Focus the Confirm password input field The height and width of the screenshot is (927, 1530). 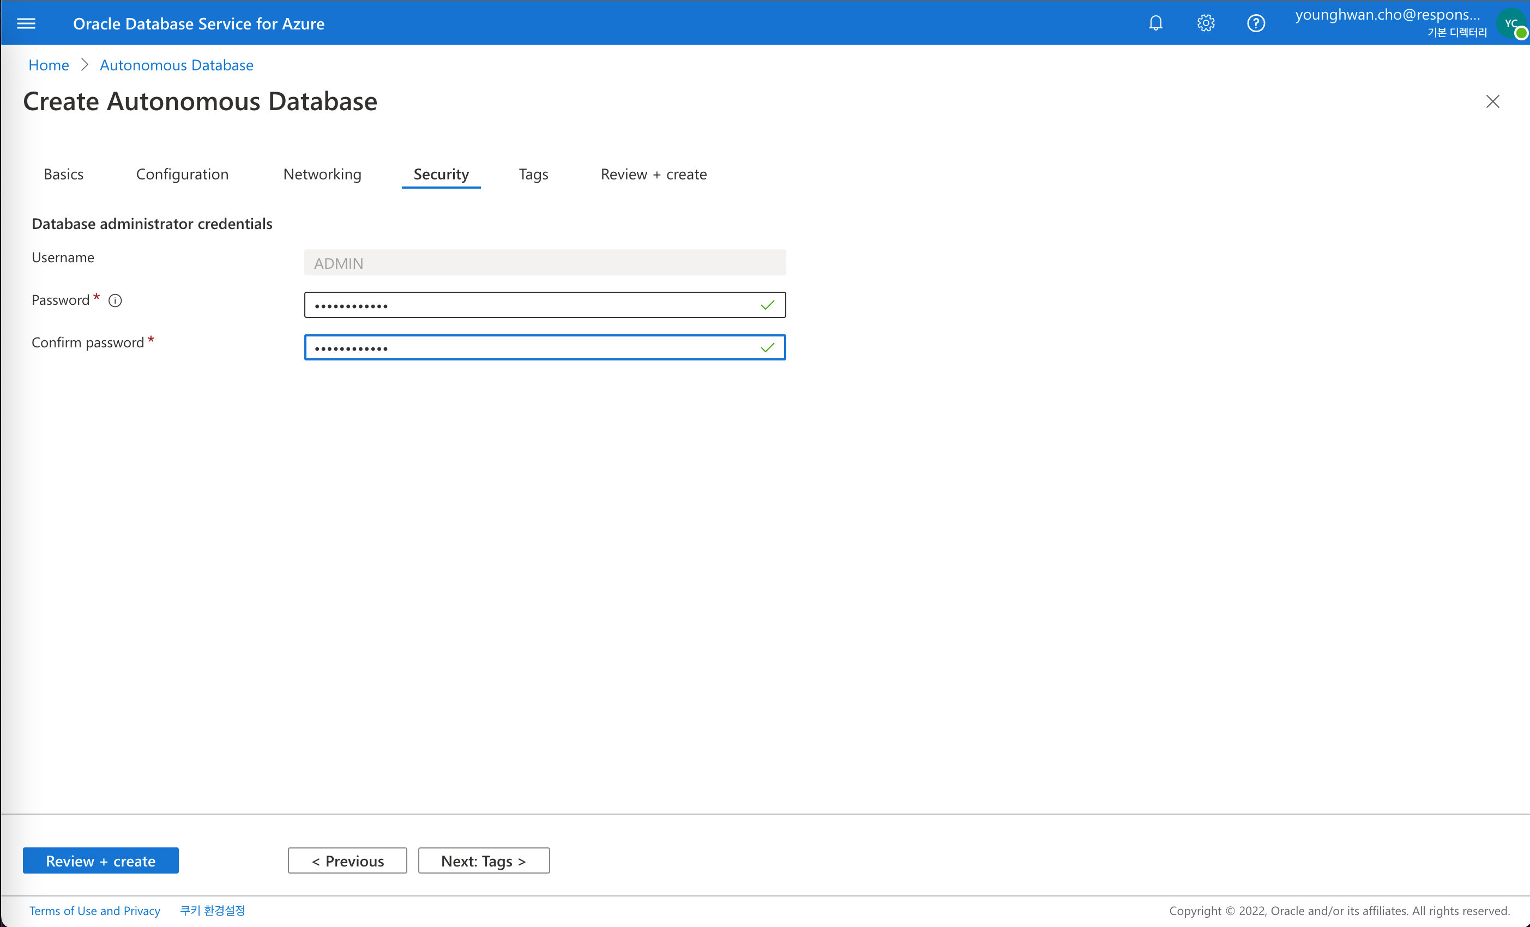click(545, 348)
